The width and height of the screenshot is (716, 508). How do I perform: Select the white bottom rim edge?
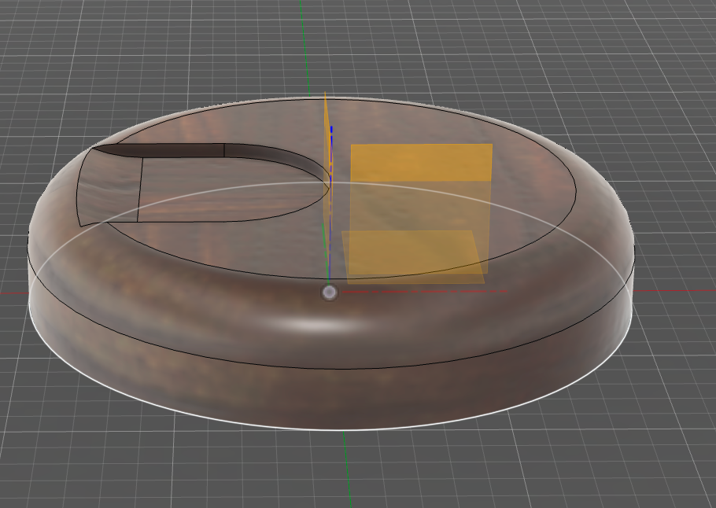(x=236, y=419)
